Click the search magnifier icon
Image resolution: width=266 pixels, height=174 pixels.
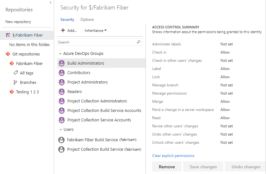139,42
